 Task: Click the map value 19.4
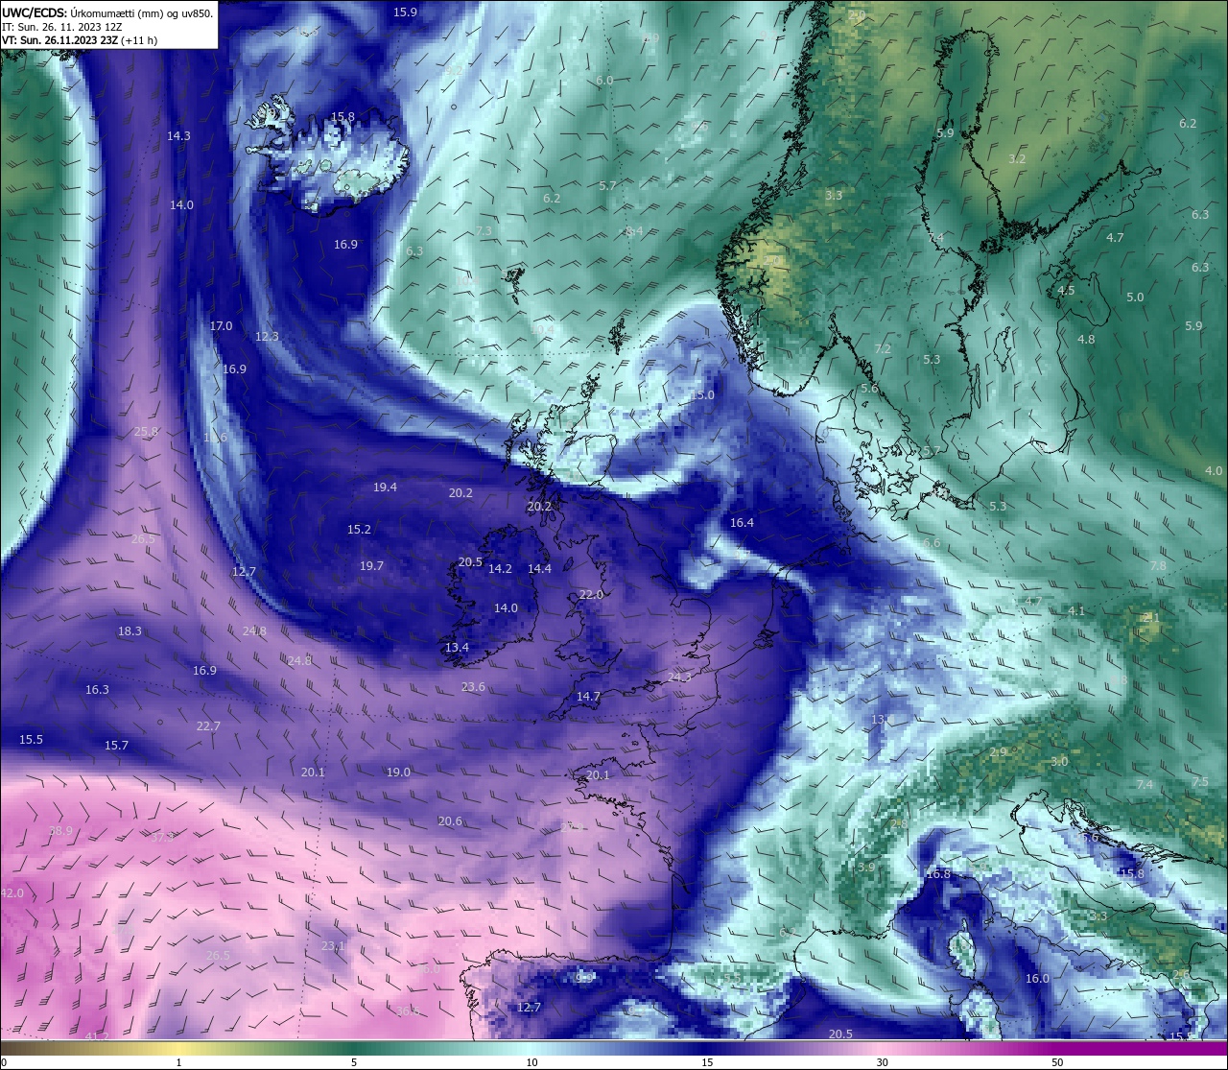pyautogui.click(x=385, y=487)
